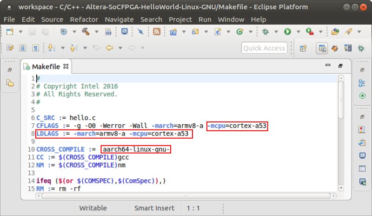The height and width of the screenshot is (216, 372).
Task: Open the Refactor menu
Action: coord(84,19)
